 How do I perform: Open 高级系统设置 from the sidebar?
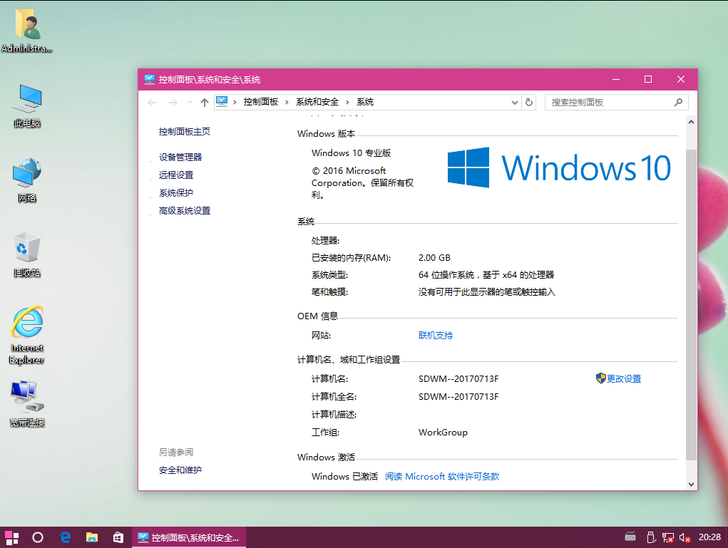click(x=185, y=211)
